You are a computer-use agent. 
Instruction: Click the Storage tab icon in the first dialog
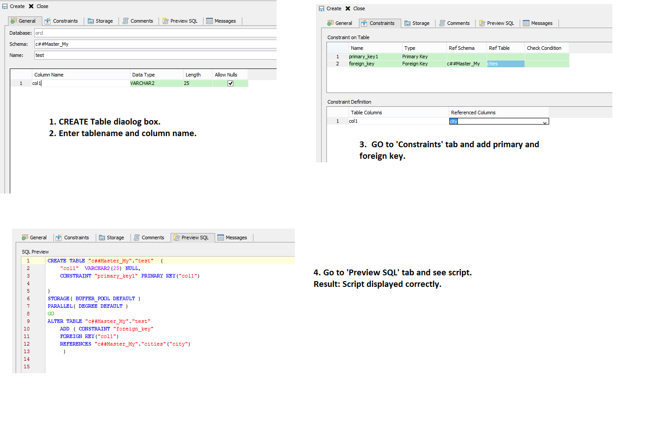(x=90, y=20)
